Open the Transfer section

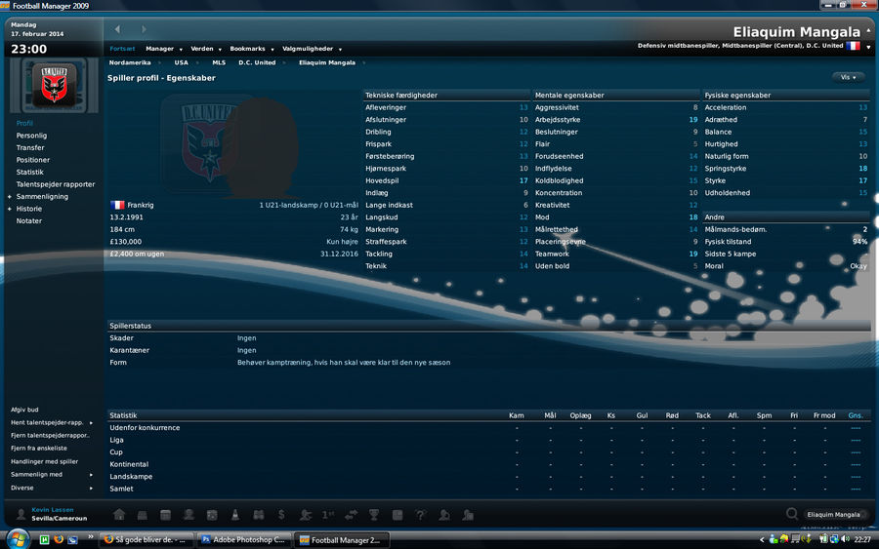(x=30, y=148)
